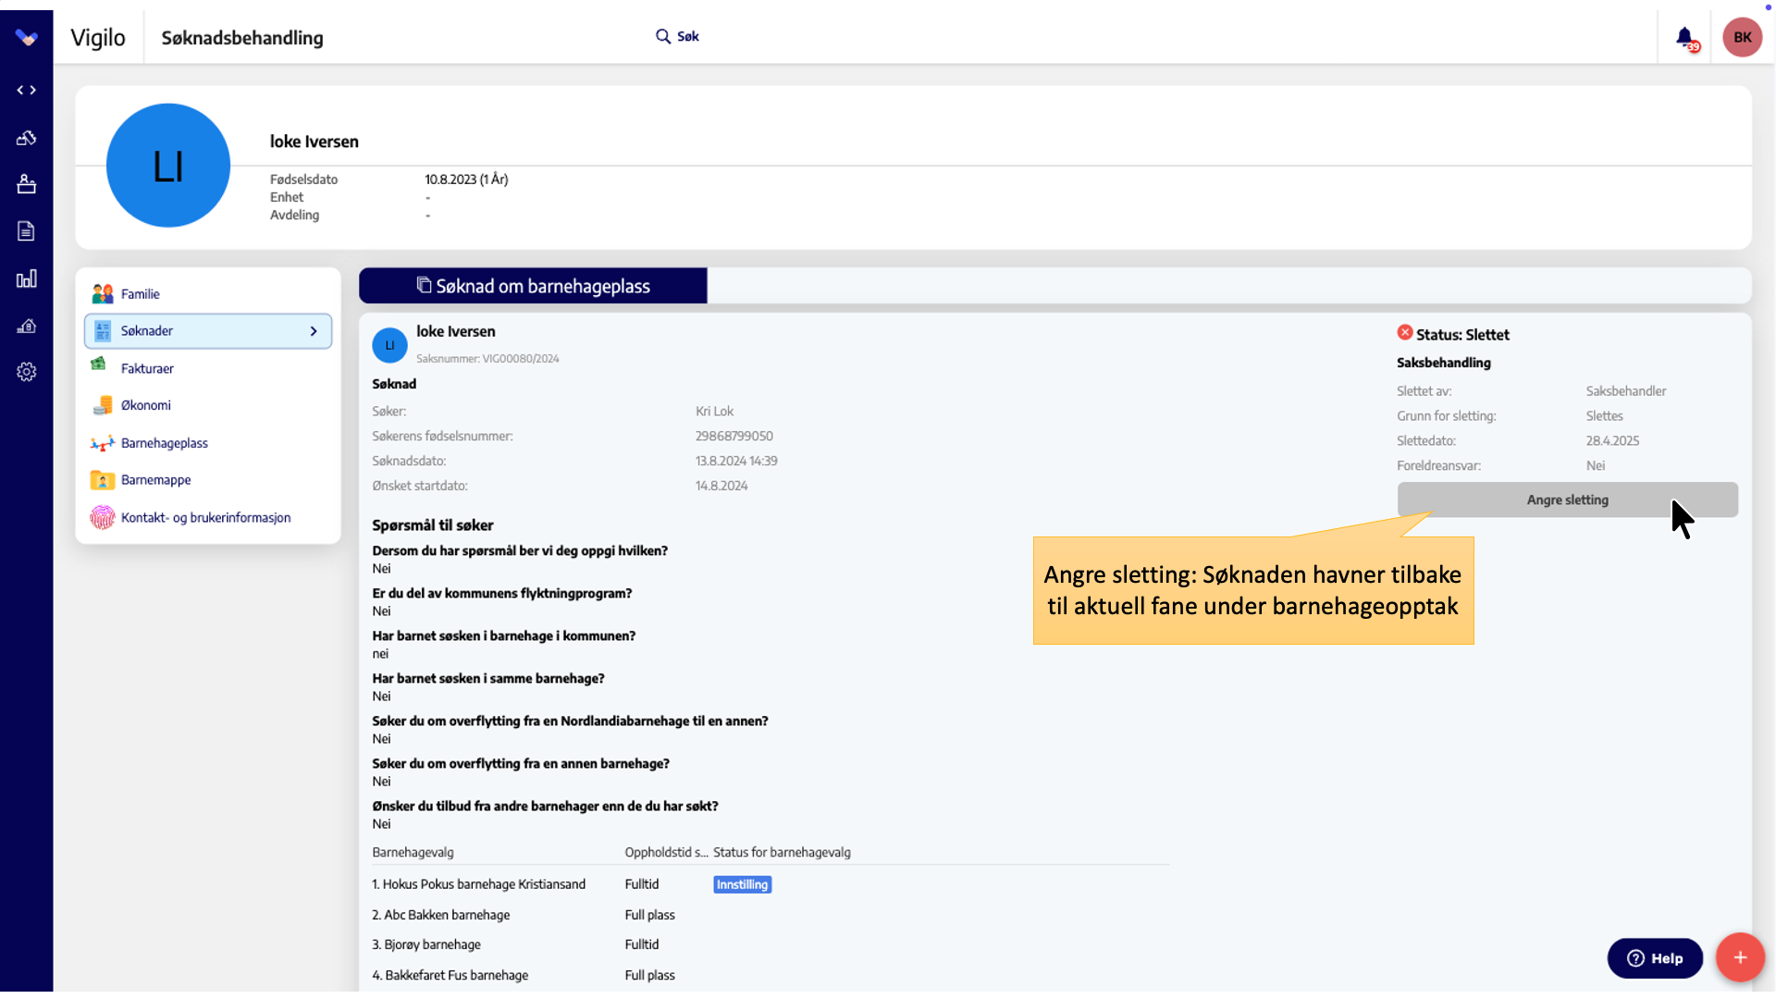1776x999 pixels.
Task: Click the Økonomi coins icon
Action: 103,405
